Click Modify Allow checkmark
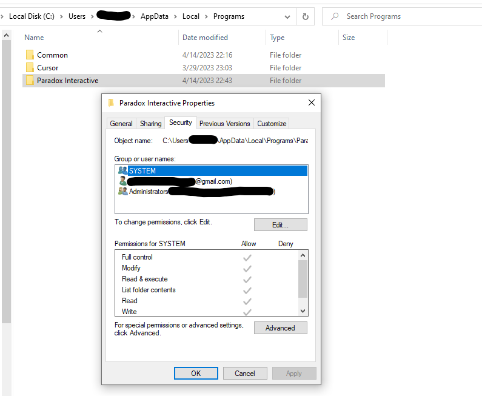482x396 pixels. click(x=247, y=269)
